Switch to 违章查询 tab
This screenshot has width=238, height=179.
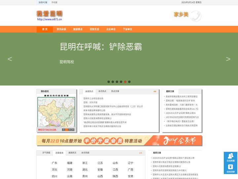[59, 153]
